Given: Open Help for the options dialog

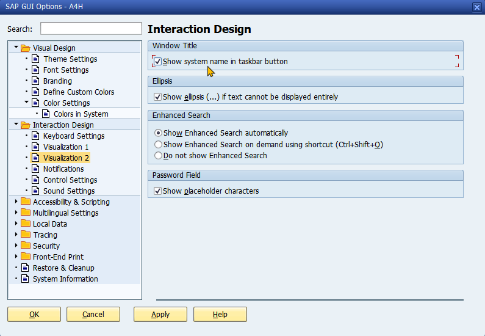Looking at the screenshot, I should coord(220,315).
